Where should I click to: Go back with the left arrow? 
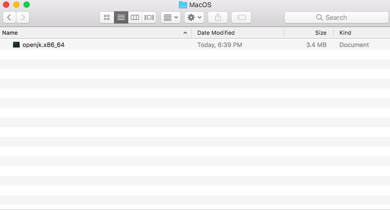[x=9, y=17]
